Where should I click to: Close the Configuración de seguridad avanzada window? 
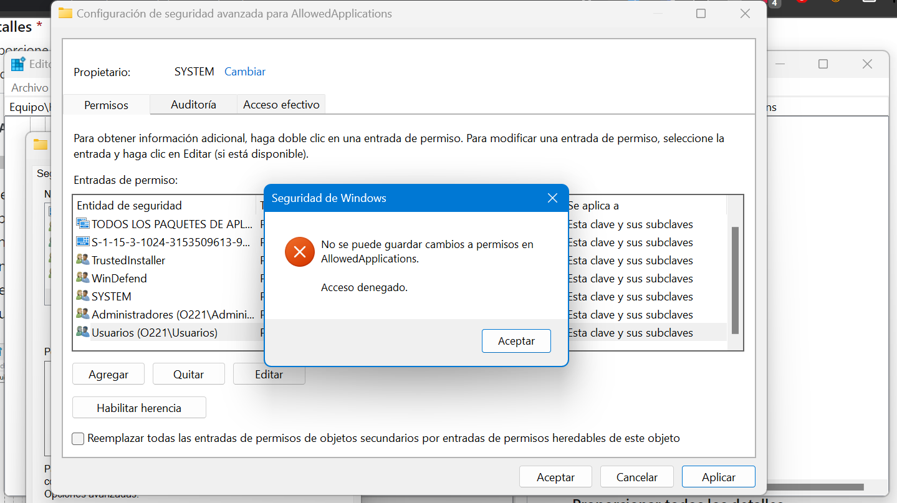tap(745, 13)
